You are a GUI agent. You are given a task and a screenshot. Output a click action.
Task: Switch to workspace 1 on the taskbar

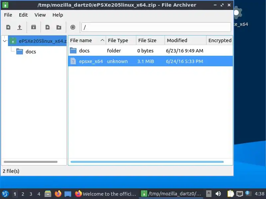point(15,194)
